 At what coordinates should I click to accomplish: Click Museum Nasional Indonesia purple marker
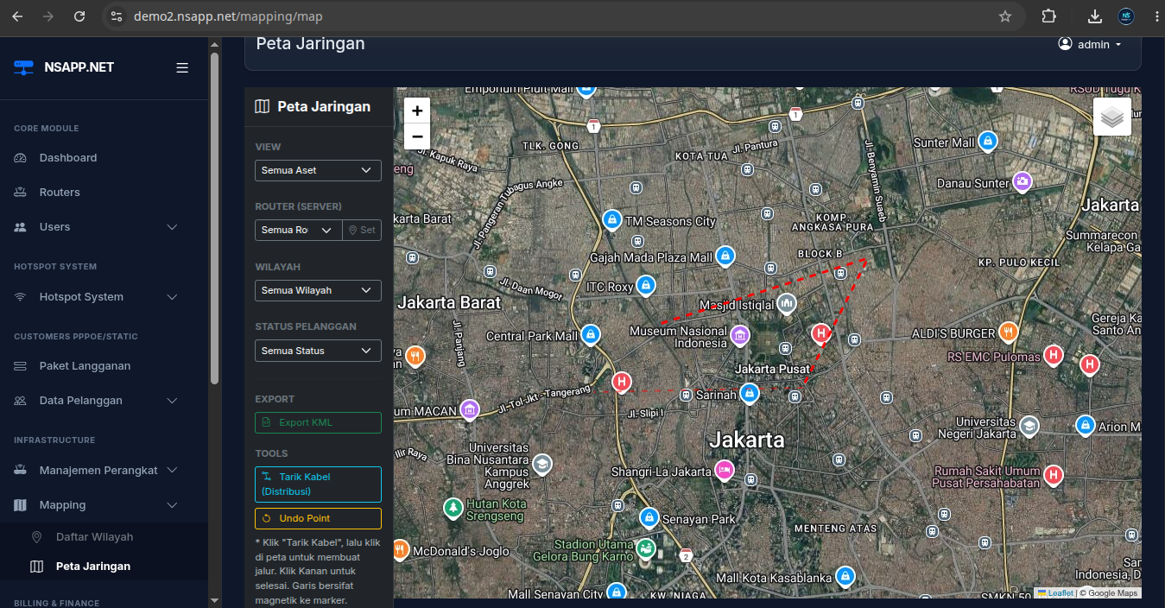tap(739, 334)
